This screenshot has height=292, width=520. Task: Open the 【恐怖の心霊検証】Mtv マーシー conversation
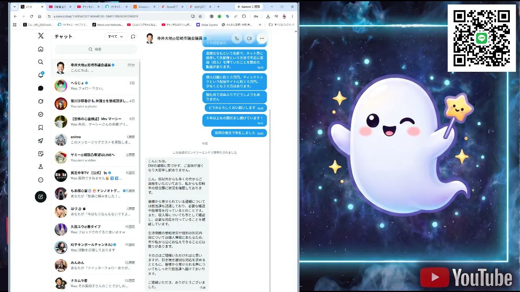(95, 122)
